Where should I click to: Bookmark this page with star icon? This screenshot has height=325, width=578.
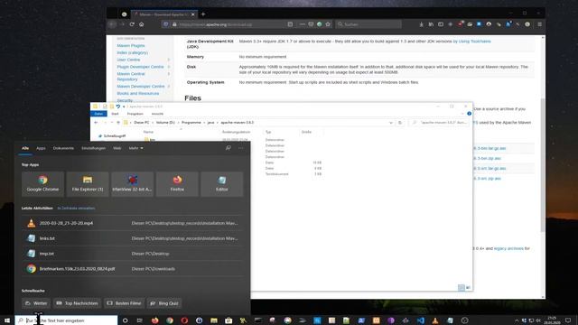click(x=328, y=24)
